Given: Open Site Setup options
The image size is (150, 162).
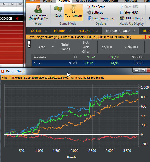Looking at the screenshot, I should [x=96, y=7].
